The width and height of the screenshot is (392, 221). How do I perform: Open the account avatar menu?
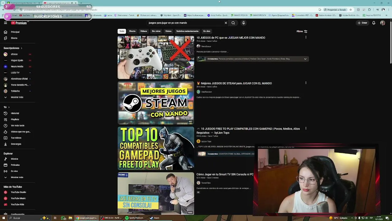point(383,23)
